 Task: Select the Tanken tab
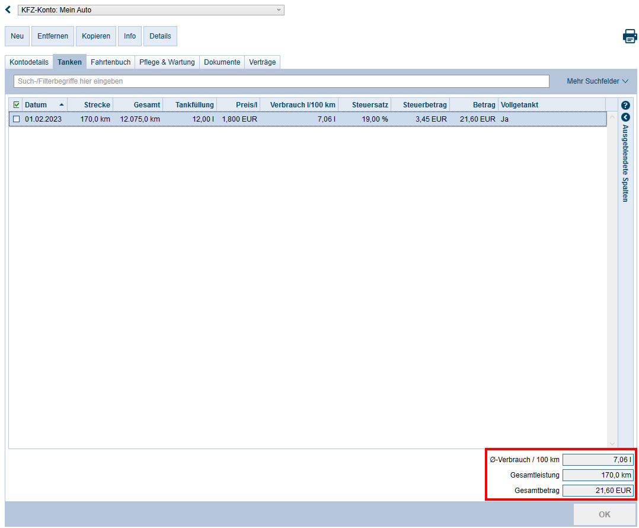click(x=69, y=62)
